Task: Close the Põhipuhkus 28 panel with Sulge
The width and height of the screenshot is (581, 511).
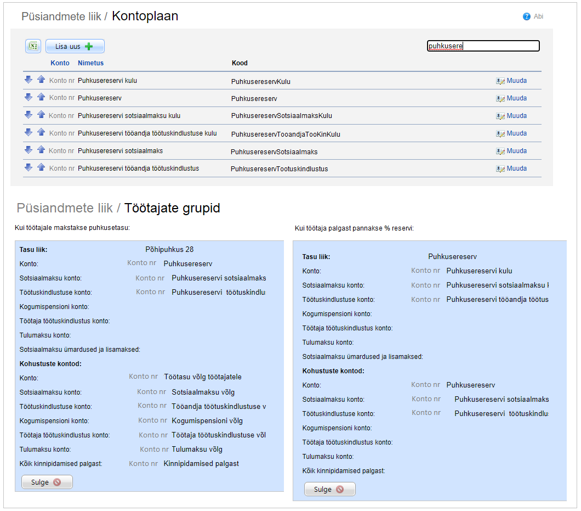Action: click(47, 482)
